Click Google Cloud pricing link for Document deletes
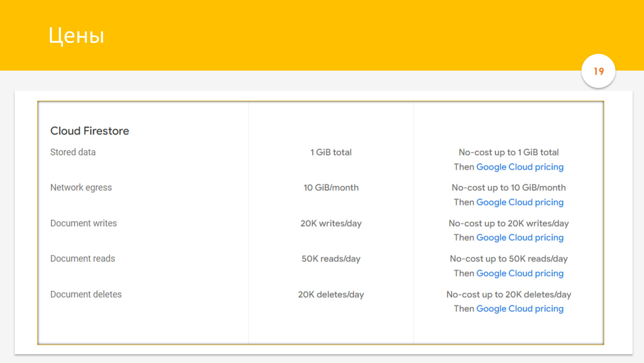 click(520, 309)
